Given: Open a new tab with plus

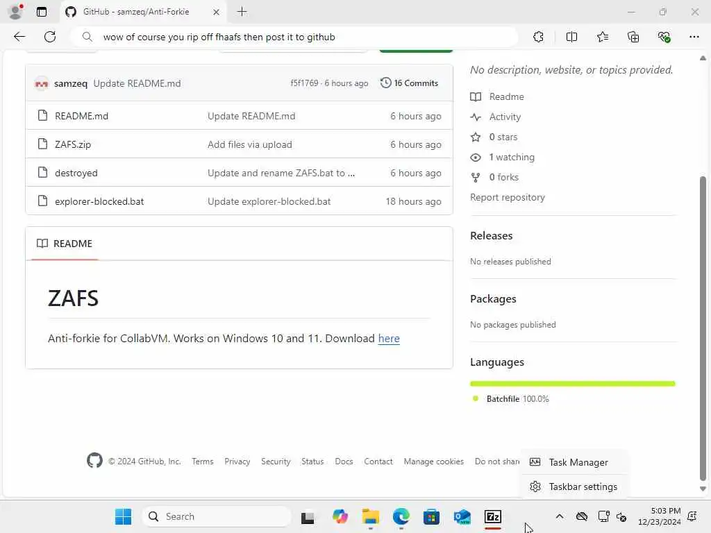Looking at the screenshot, I should [242, 12].
